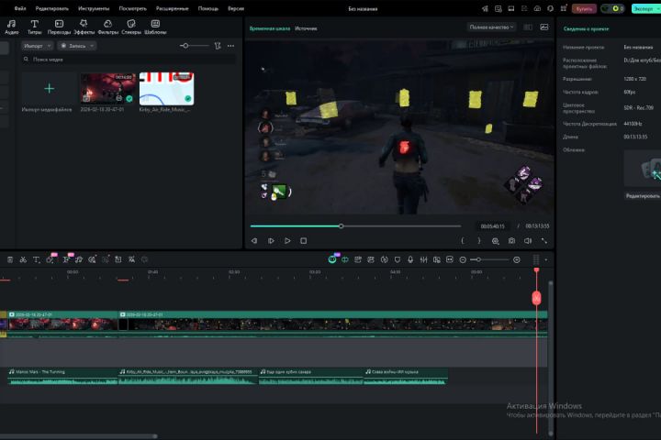Switch to the Источник preview tab

coord(306,28)
